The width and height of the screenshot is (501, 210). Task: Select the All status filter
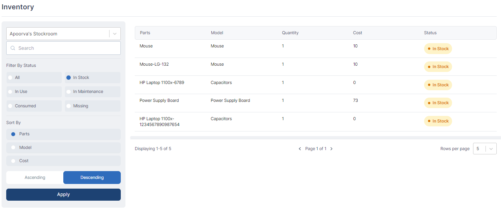tap(34, 77)
